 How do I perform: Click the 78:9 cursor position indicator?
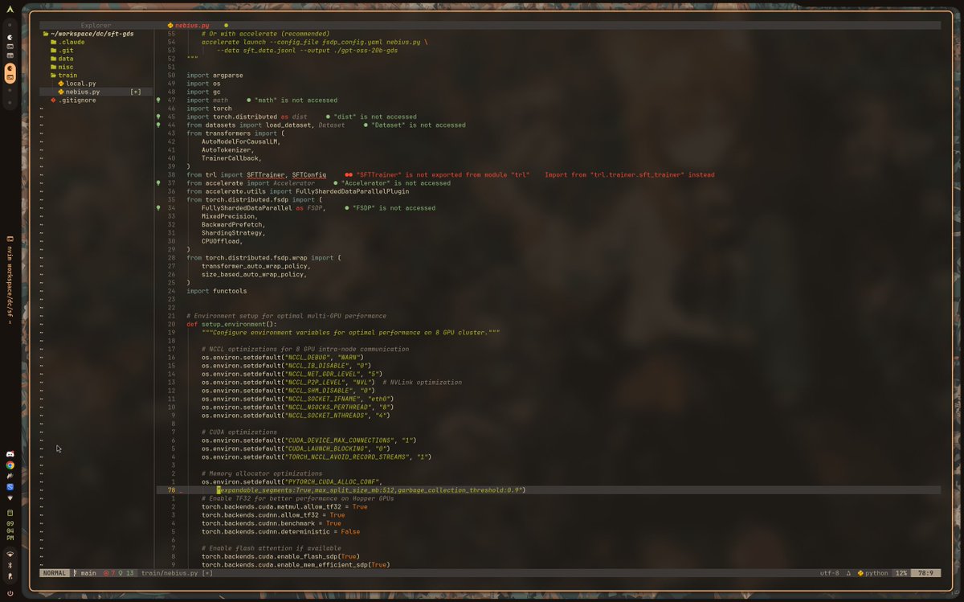point(925,573)
